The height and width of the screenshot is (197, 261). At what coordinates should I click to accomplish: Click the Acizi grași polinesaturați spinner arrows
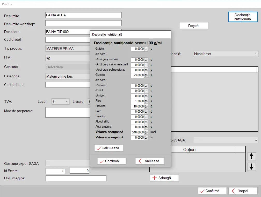point(146,70)
